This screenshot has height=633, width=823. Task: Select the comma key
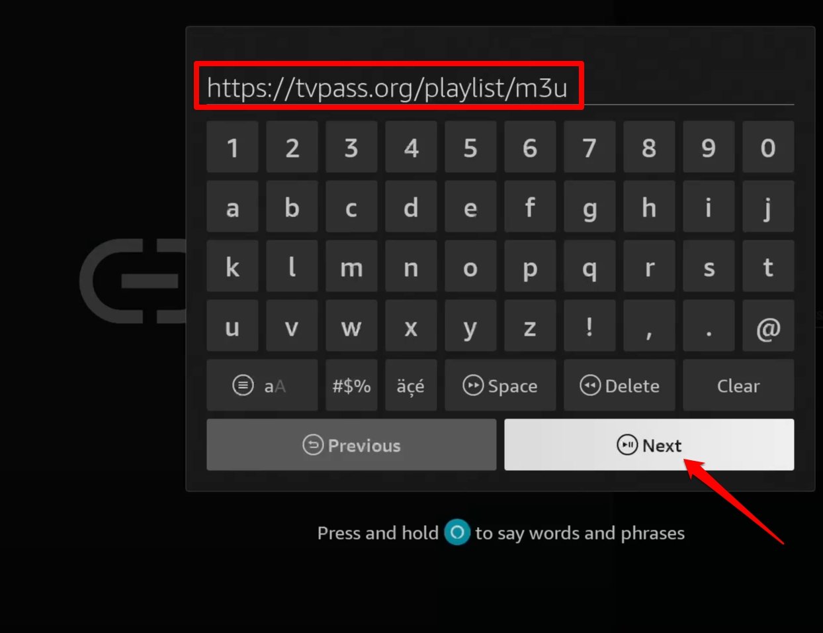649,325
